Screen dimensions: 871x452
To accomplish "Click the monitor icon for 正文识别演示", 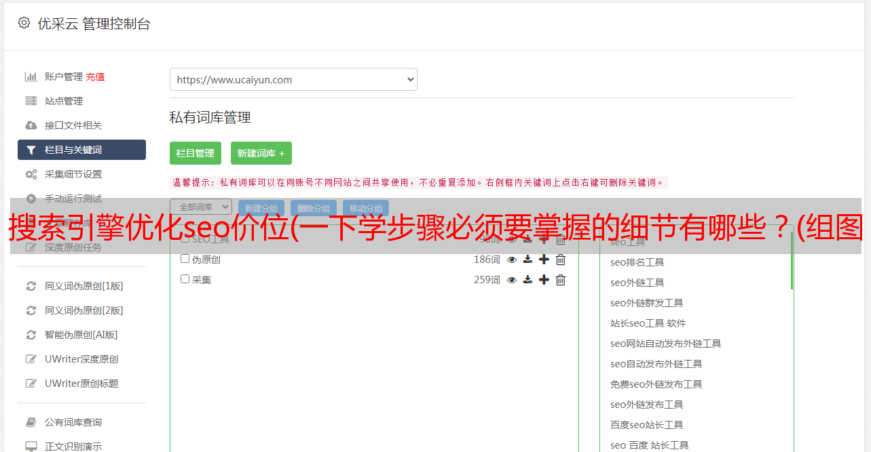I will pos(31,447).
